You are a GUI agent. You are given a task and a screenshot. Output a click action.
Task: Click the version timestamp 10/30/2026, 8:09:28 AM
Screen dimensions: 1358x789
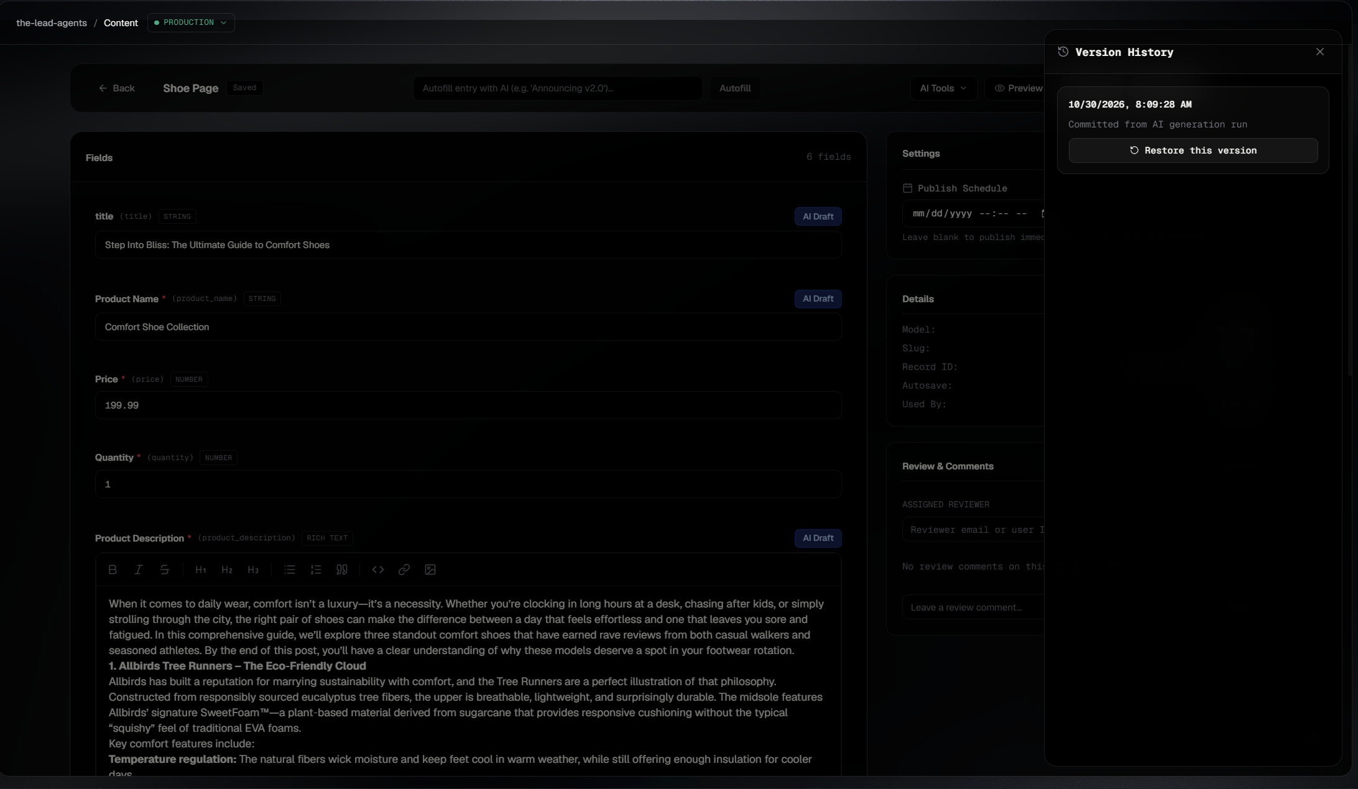1130,104
